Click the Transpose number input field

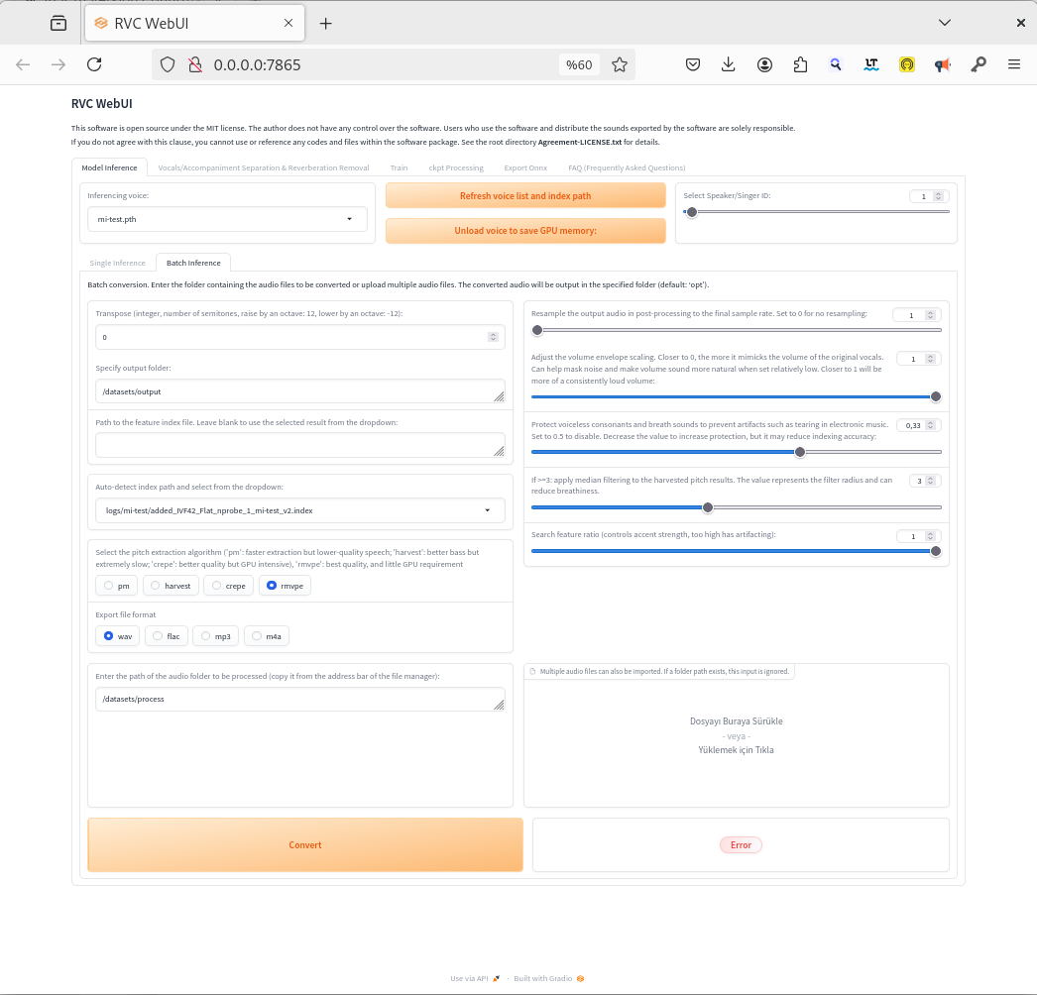click(x=300, y=337)
